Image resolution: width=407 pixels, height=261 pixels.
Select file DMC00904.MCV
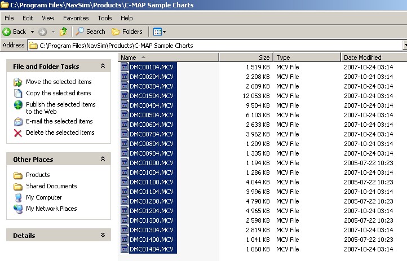click(151, 153)
